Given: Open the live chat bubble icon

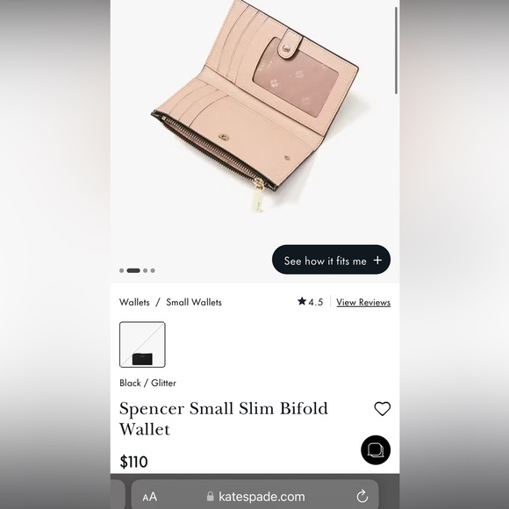Looking at the screenshot, I should coord(376,450).
